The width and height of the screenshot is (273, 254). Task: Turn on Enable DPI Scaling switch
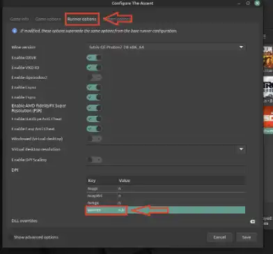[94, 160]
